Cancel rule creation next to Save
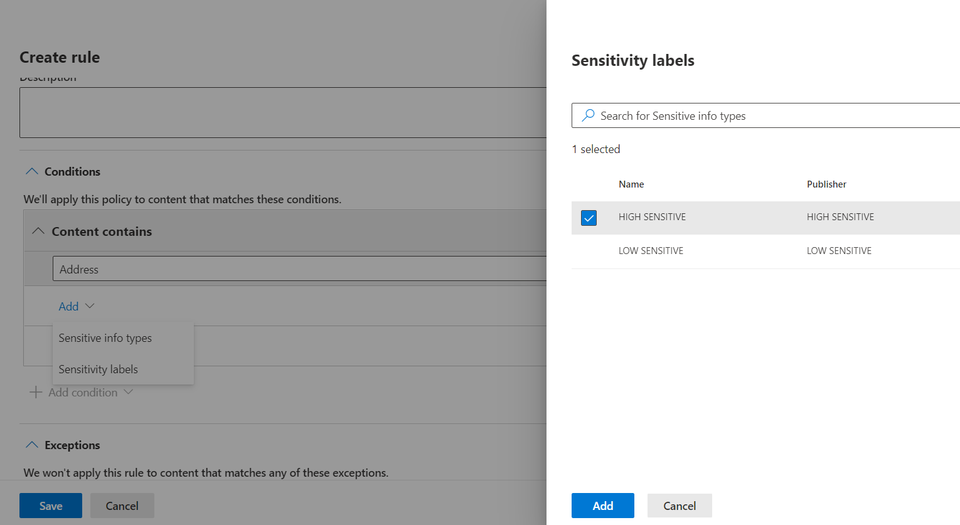Image resolution: width=960 pixels, height=525 pixels. tap(122, 506)
